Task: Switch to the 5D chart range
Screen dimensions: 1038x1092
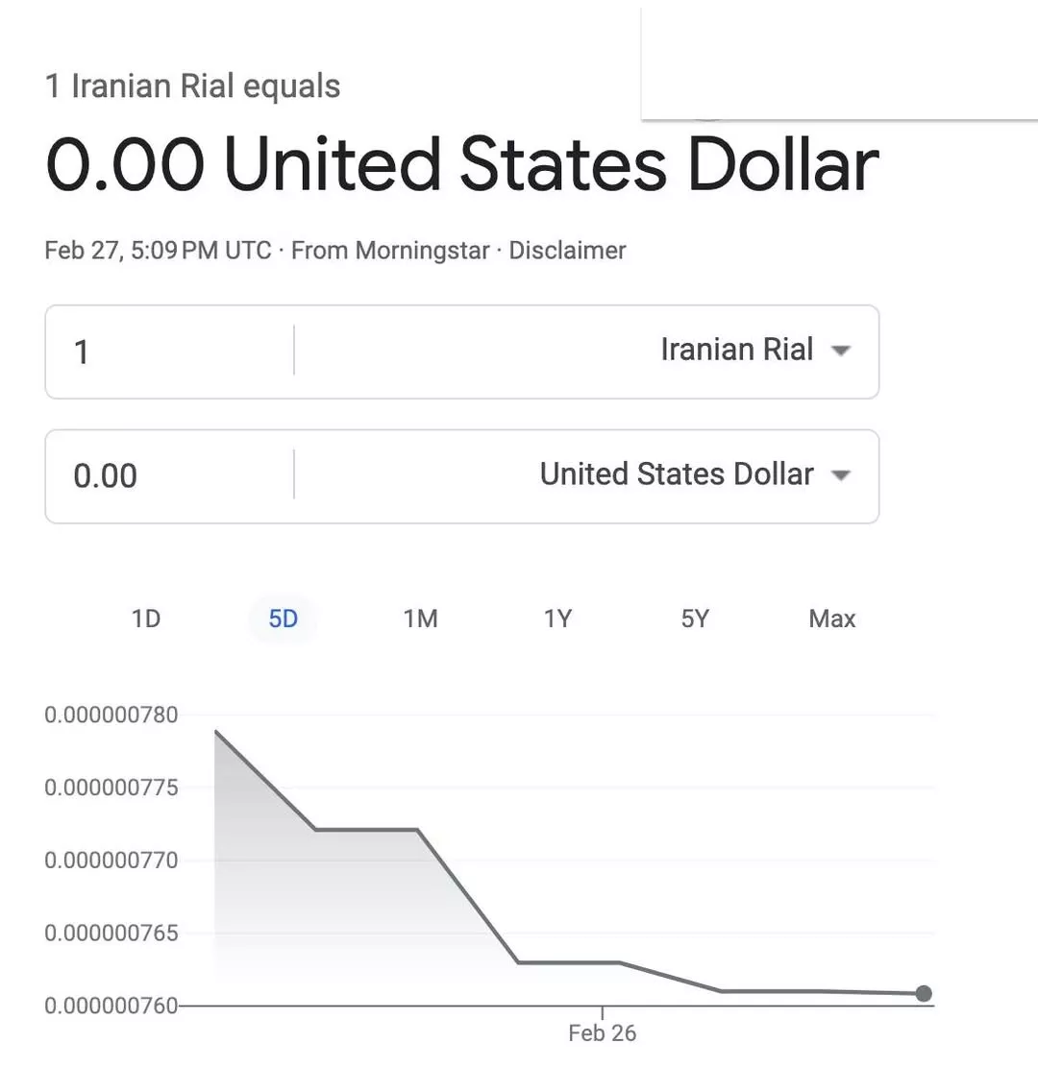Action: pos(283,619)
